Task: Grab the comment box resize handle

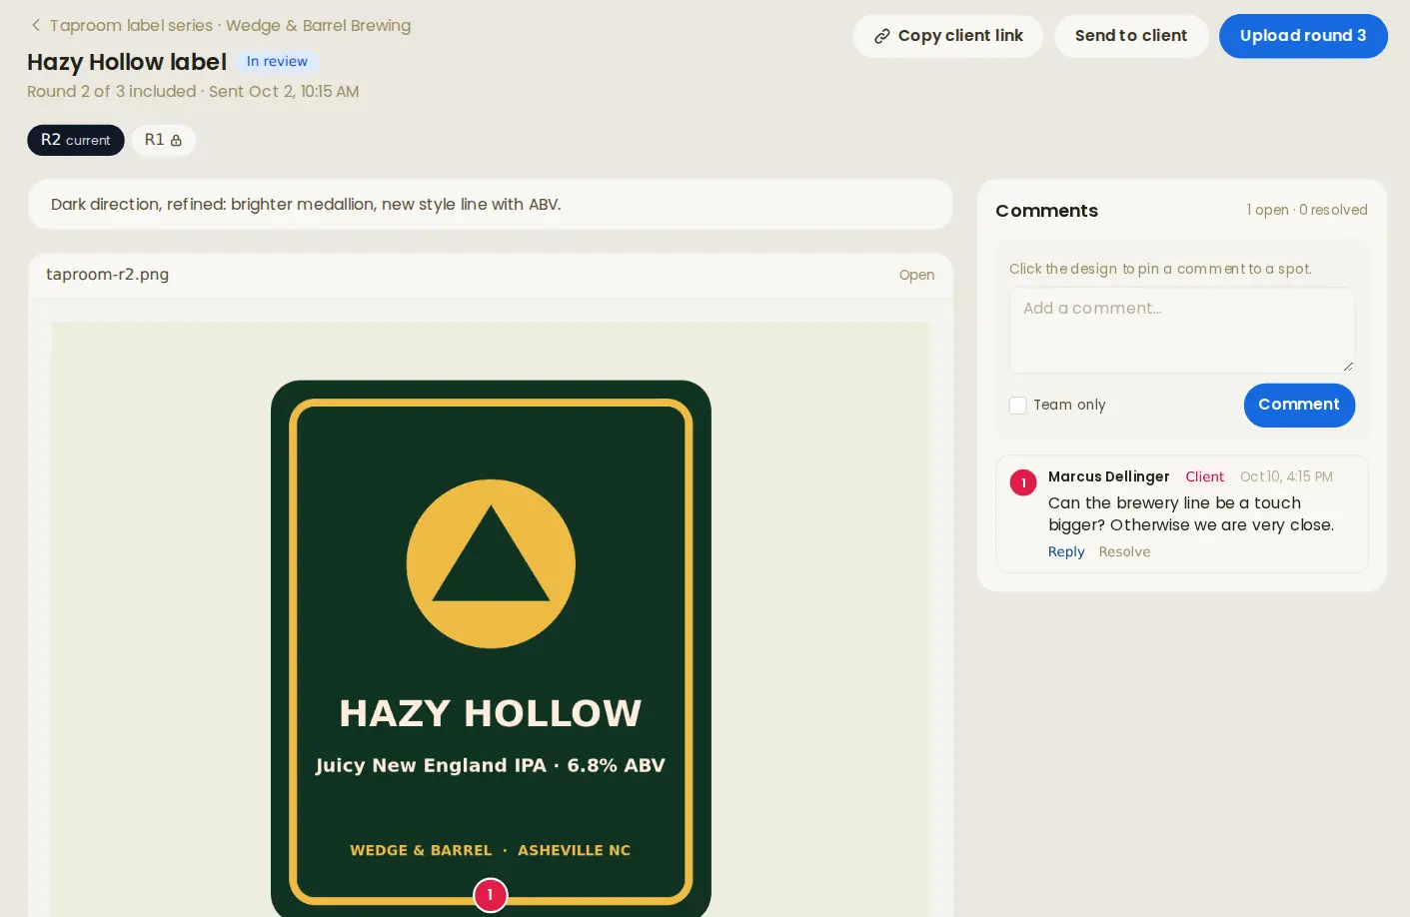Action: click(1347, 366)
